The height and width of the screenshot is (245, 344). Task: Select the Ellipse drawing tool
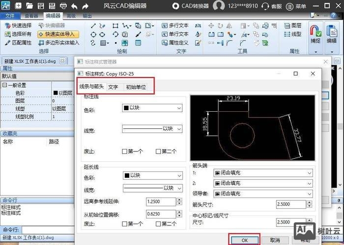click(x=102, y=34)
